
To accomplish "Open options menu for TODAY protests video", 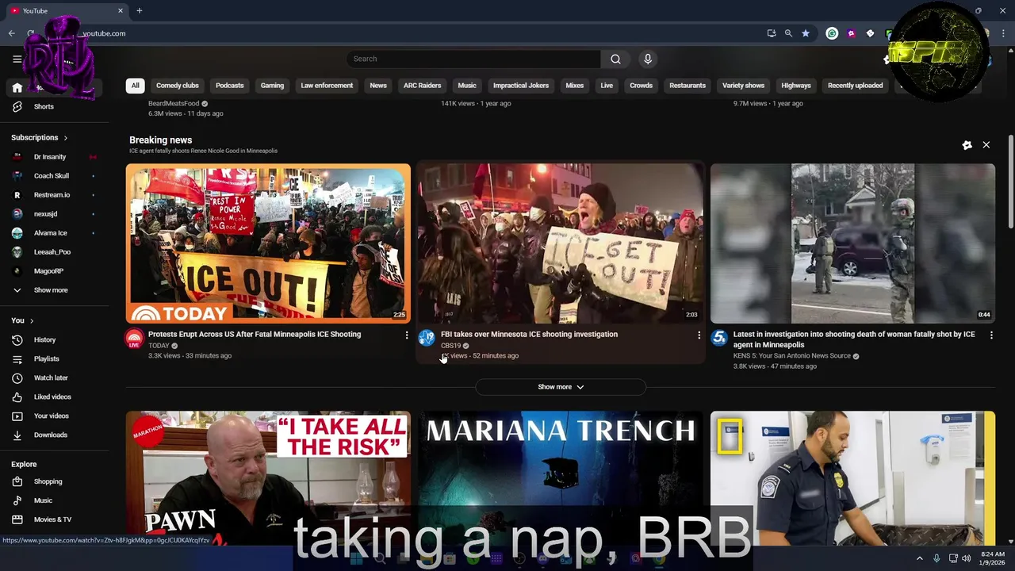I will pyautogui.click(x=407, y=335).
